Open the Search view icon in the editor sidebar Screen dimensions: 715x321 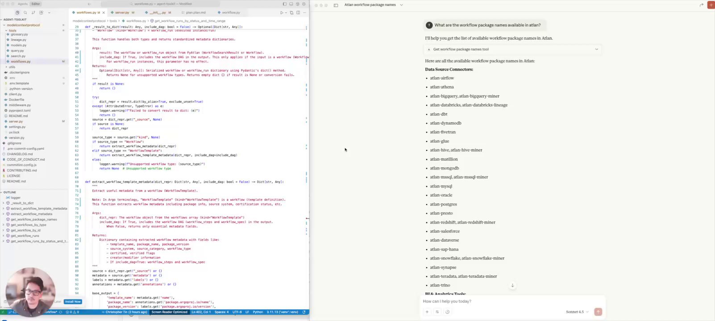(x=25, y=12)
